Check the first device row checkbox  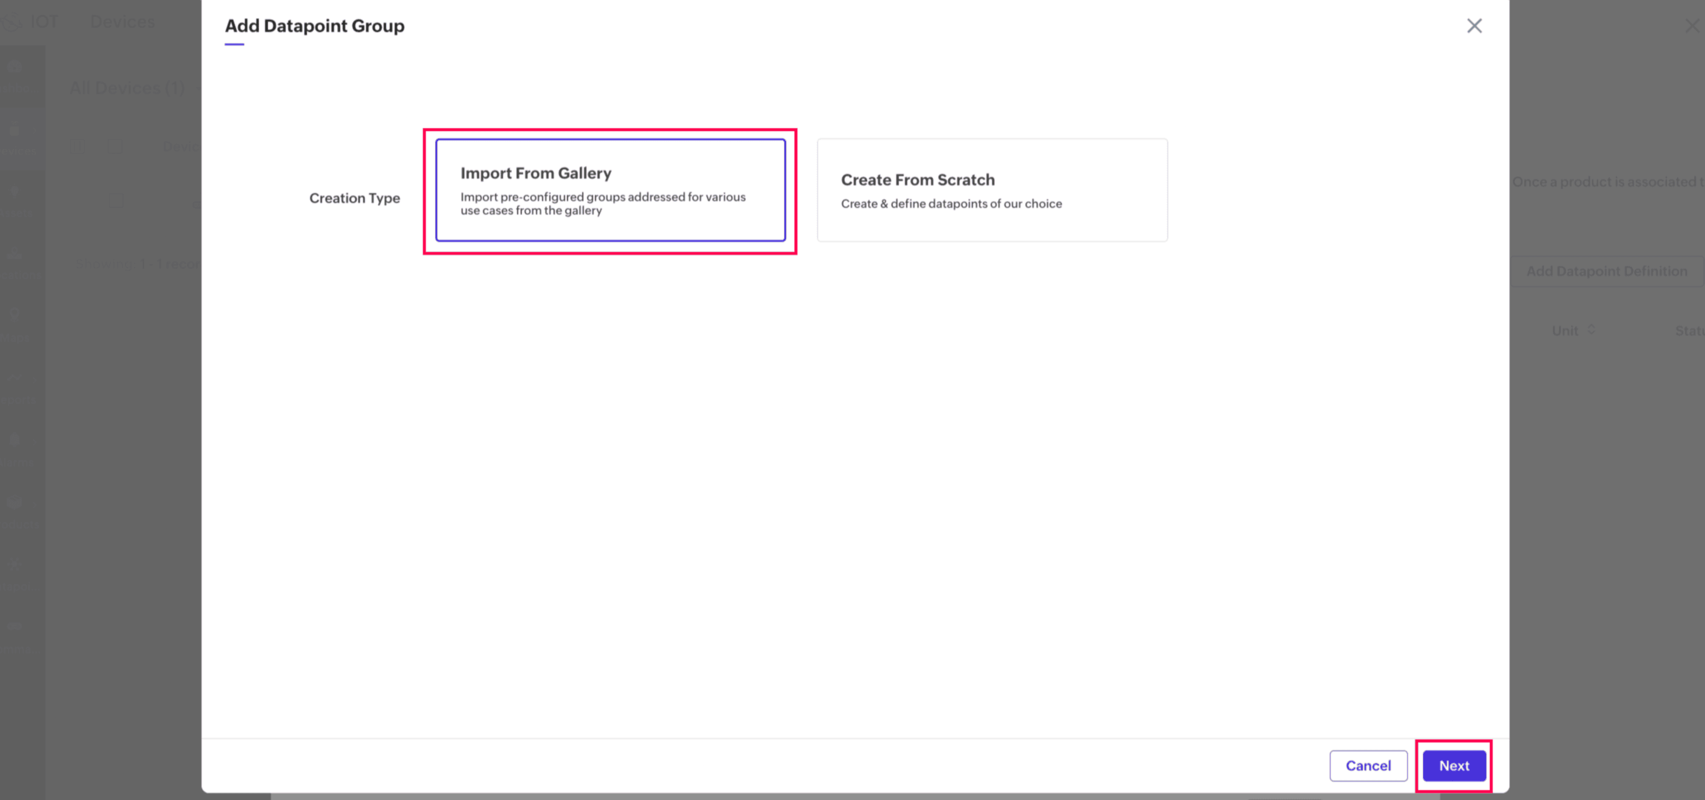116,201
